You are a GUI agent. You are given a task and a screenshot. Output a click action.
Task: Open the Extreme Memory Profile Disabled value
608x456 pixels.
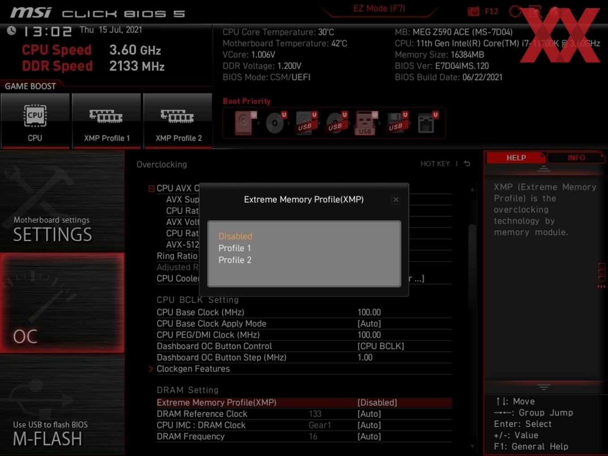click(x=377, y=403)
